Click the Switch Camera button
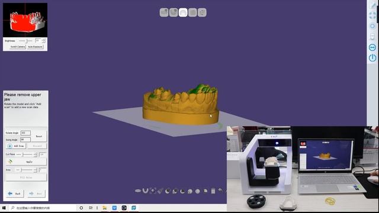The height and width of the screenshot is (213, 379). [18, 47]
